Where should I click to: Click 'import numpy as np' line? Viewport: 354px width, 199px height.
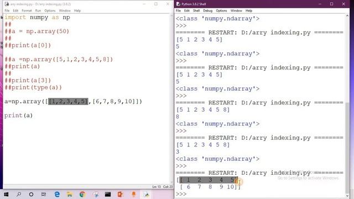(x=37, y=17)
